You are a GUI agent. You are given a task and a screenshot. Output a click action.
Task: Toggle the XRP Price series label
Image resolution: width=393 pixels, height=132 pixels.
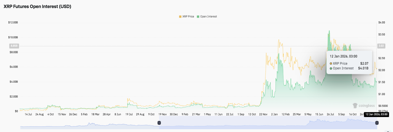point(188,17)
